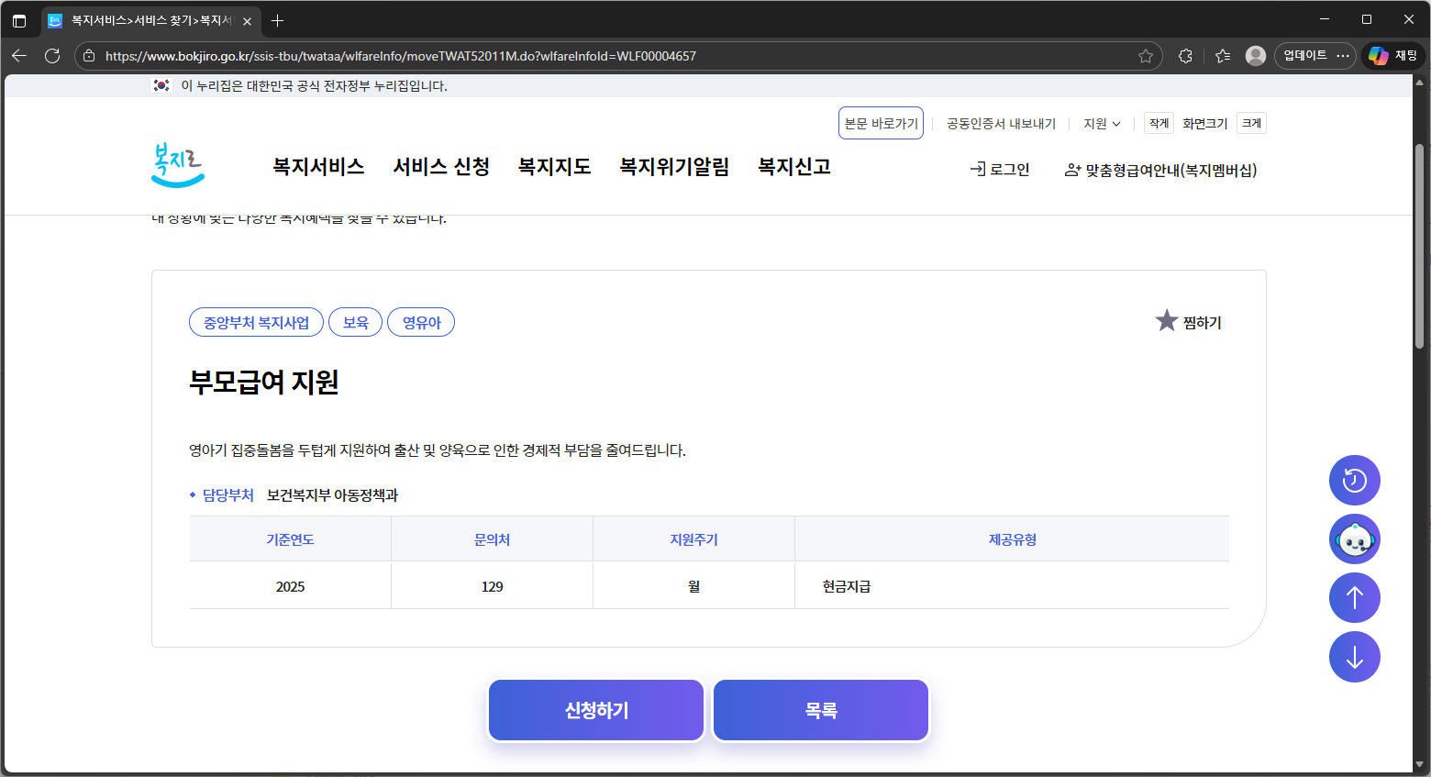Open the recently viewed history floating button
The width and height of the screenshot is (1431, 777).
tap(1354, 481)
